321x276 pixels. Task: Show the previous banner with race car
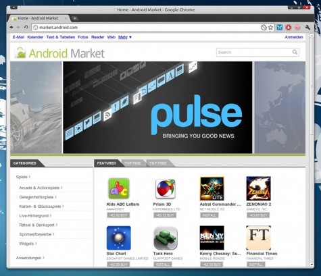pos(36,107)
